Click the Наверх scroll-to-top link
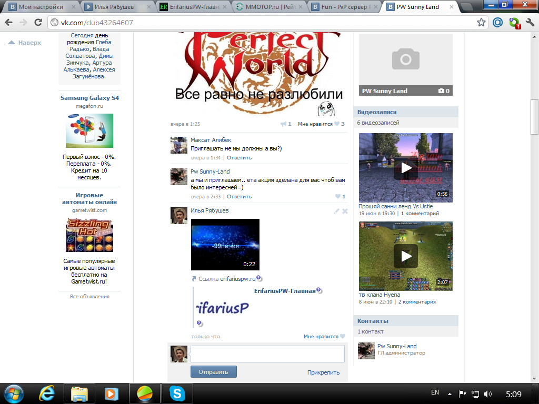 (25, 43)
